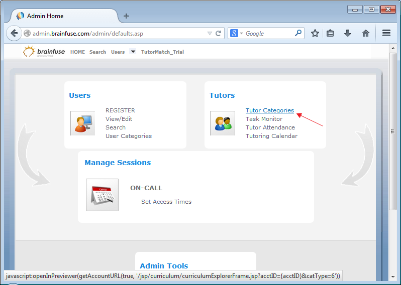Click the browser back arrow button
Screen dimensions: 401x285
[x=14, y=33]
